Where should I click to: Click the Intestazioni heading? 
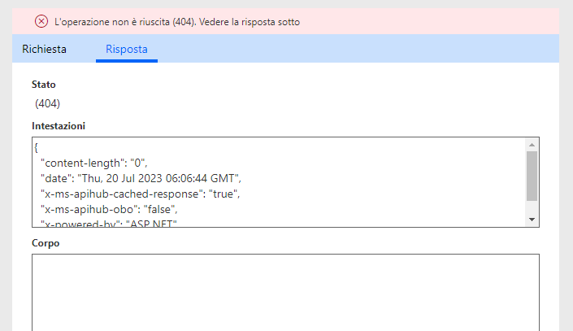pos(59,126)
